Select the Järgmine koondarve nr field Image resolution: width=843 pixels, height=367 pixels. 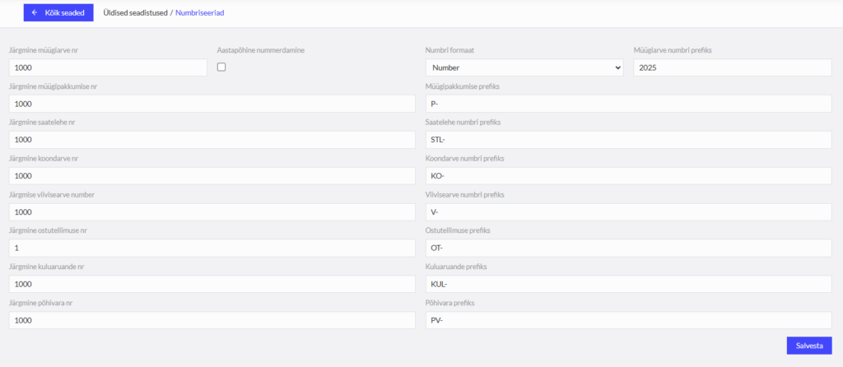(x=212, y=176)
